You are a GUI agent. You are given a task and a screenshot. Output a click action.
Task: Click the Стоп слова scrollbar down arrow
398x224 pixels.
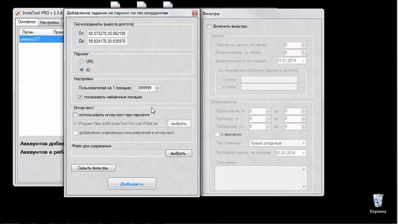pyautogui.click(x=304, y=187)
